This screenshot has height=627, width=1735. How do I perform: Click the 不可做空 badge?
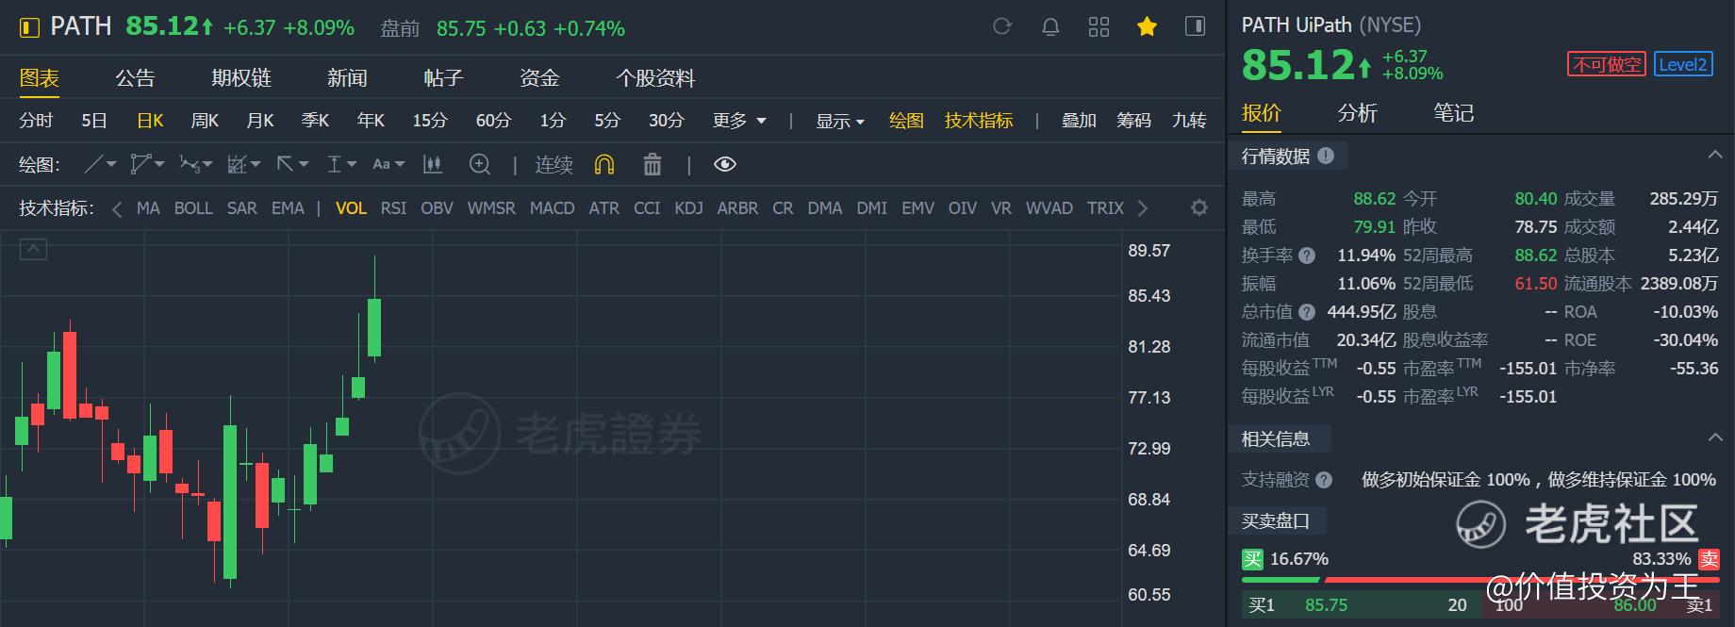[x=1607, y=64]
